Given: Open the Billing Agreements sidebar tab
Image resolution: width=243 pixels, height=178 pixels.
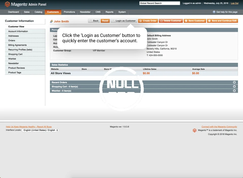Looking at the screenshot, I should tap(17, 45).
